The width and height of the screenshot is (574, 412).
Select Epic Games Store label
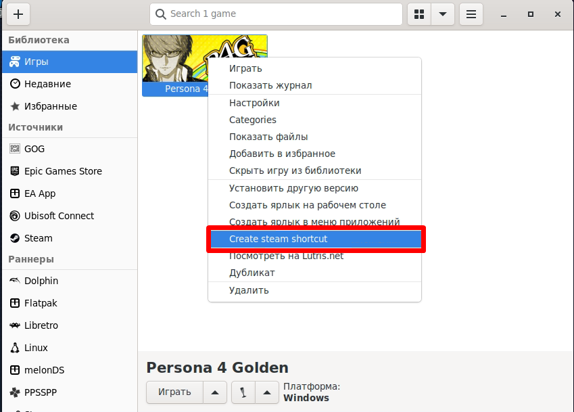(63, 171)
